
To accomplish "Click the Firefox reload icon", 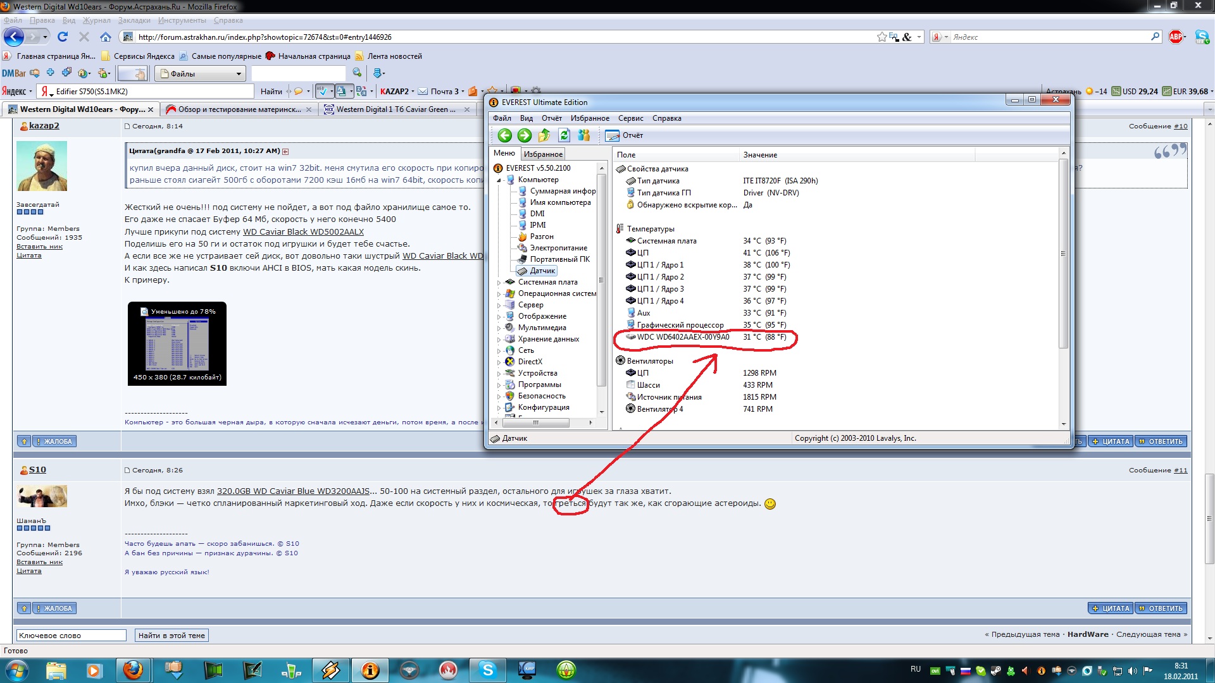I will coord(63,37).
